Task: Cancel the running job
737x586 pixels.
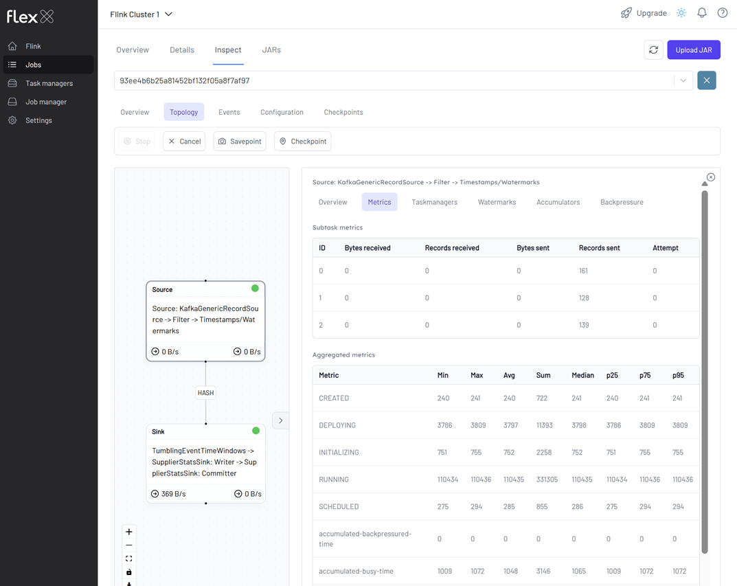Action: [x=184, y=141]
